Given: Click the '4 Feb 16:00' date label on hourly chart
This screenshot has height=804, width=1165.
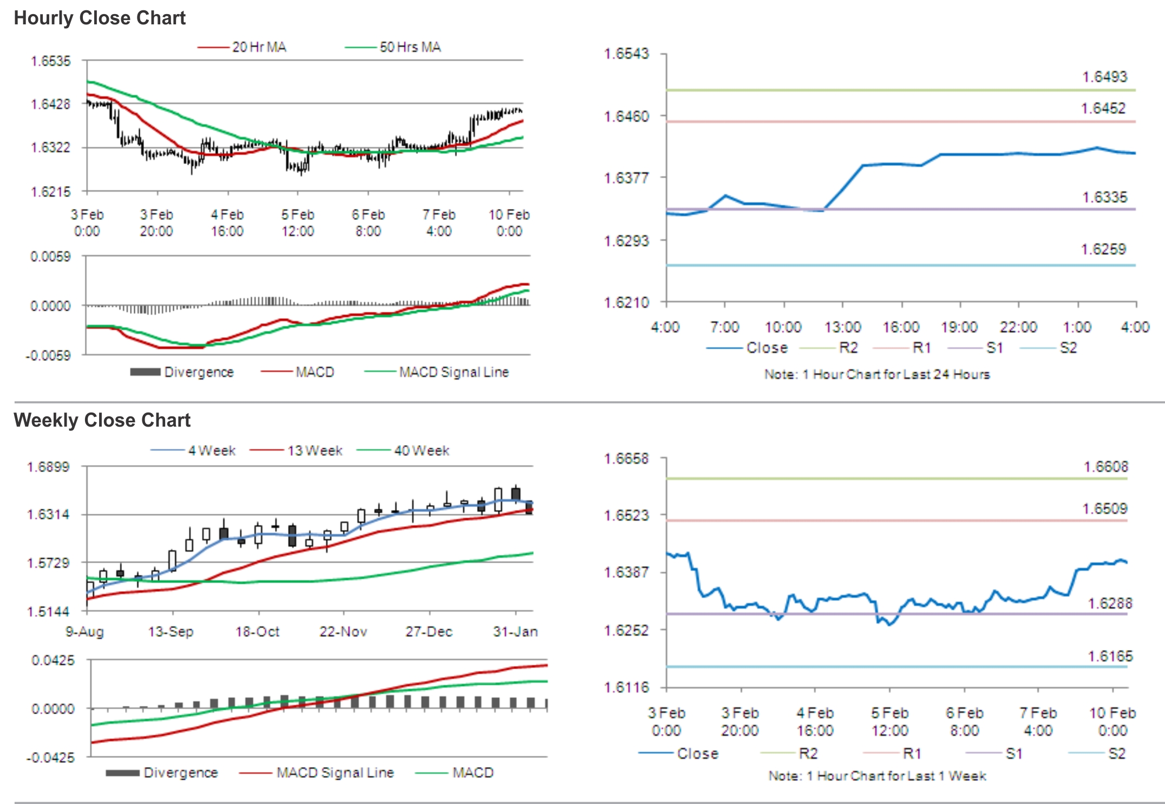Looking at the screenshot, I should pyautogui.click(x=227, y=223).
